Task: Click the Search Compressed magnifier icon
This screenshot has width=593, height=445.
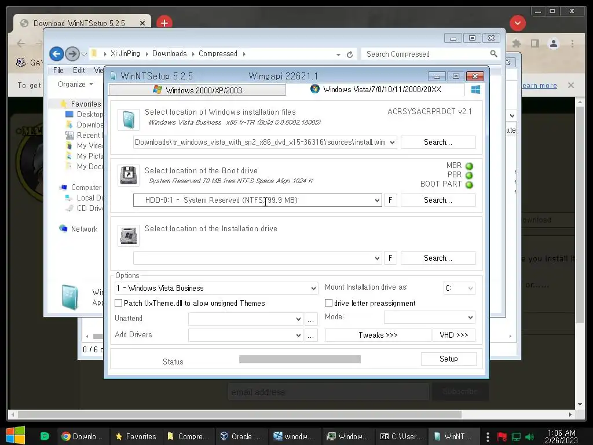Action: tap(493, 54)
